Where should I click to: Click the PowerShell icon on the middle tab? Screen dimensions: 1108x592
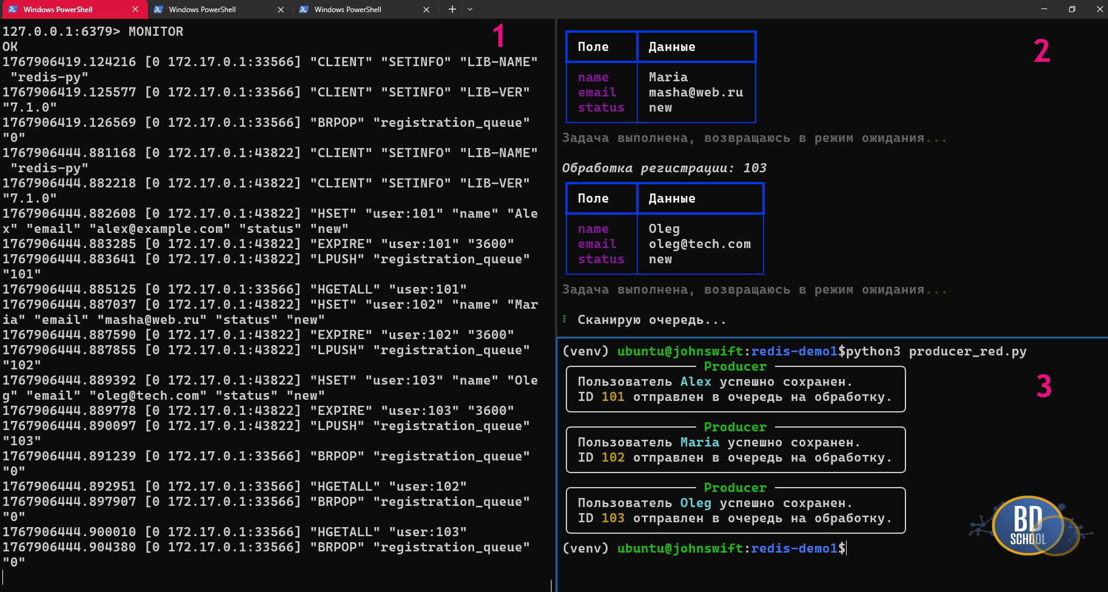coord(158,9)
